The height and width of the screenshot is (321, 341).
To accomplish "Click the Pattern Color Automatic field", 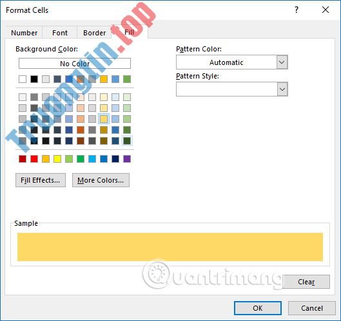I will click(226, 62).
